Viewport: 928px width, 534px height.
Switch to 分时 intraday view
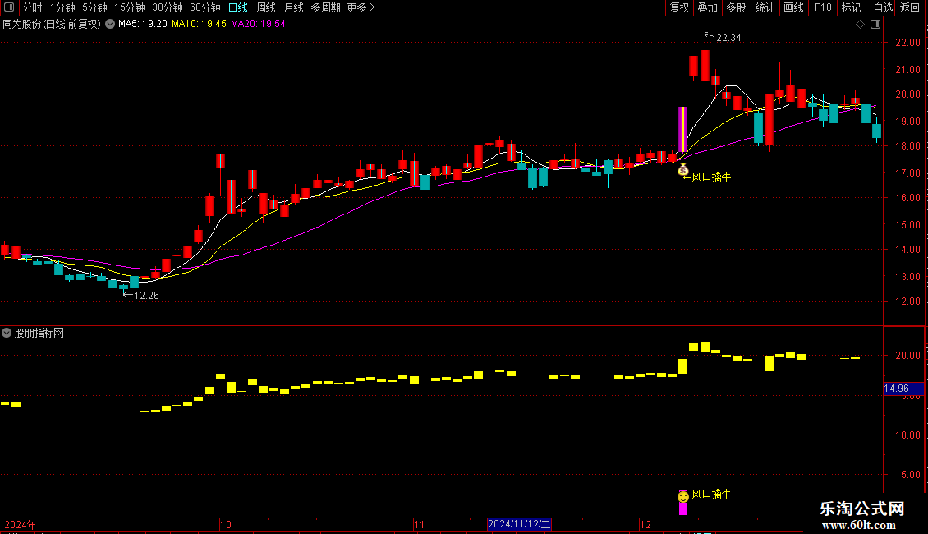pyautogui.click(x=32, y=7)
